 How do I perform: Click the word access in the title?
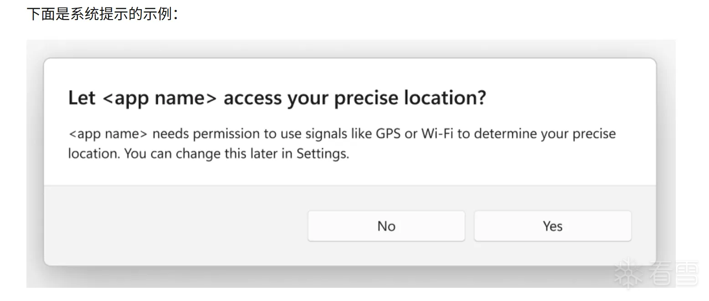tap(252, 98)
